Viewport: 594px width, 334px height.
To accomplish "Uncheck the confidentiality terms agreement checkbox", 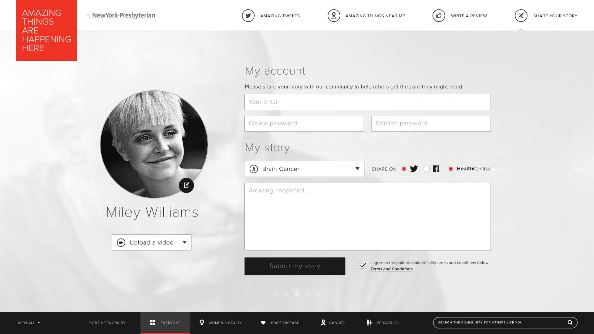I will (x=362, y=266).
